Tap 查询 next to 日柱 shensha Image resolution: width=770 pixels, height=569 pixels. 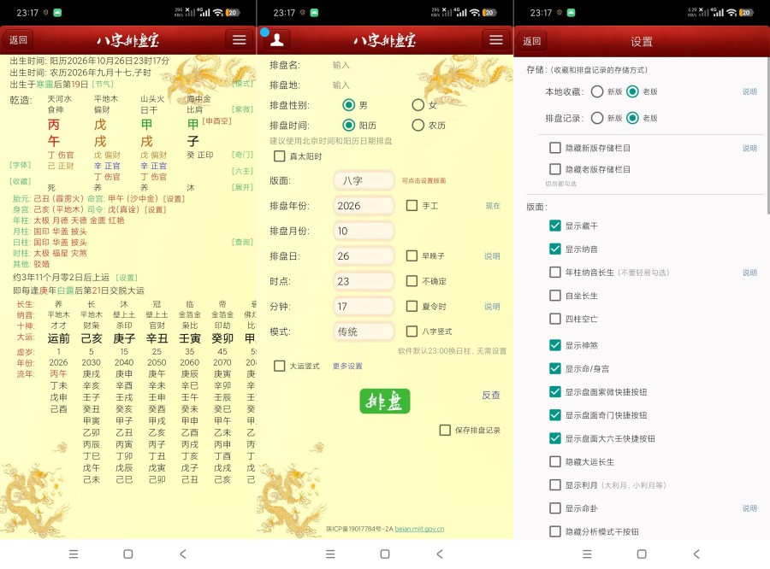click(x=242, y=242)
